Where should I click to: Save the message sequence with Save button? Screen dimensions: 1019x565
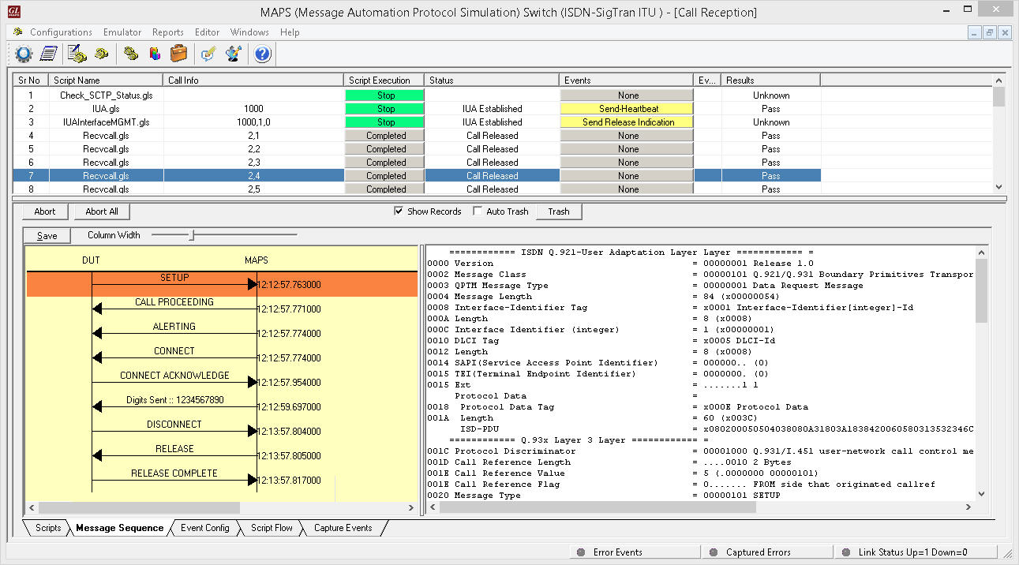point(47,235)
